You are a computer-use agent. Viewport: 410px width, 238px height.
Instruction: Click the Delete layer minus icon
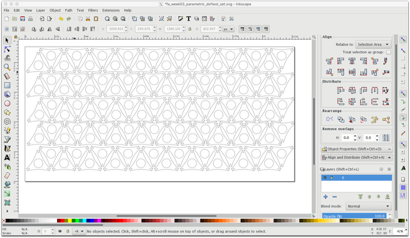tap(334, 196)
